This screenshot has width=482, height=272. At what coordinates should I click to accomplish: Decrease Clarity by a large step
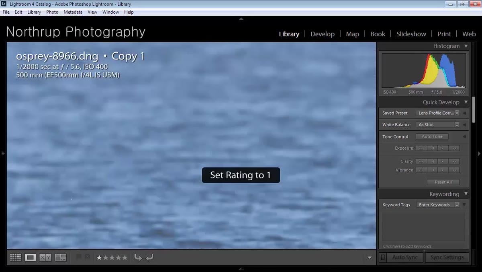tap(421, 161)
